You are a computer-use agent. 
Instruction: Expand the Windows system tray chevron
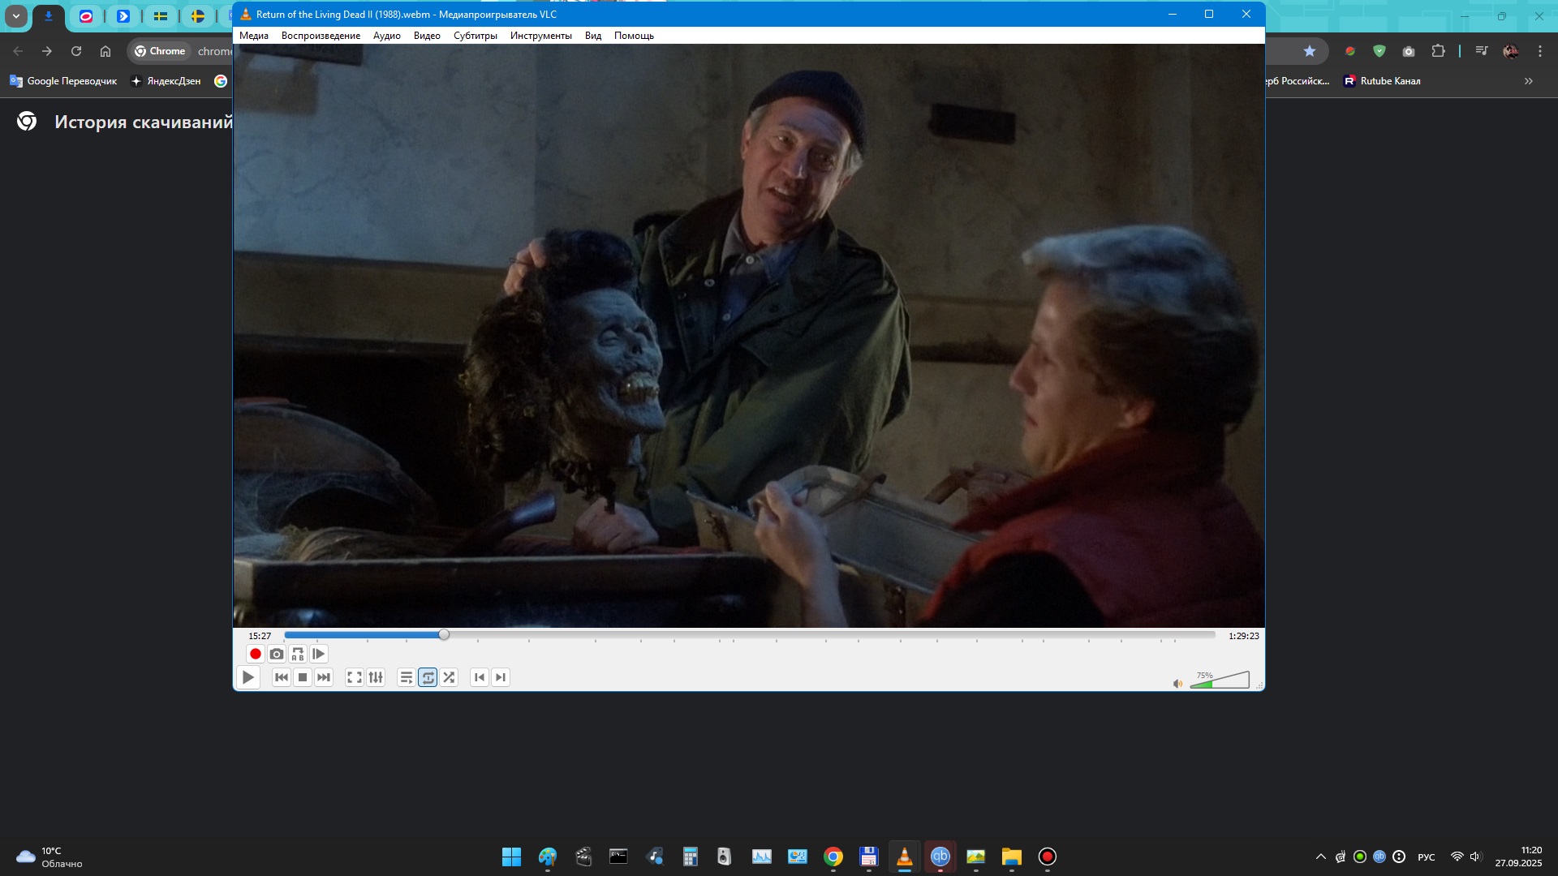pyautogui.click(x=1320, y=857)
